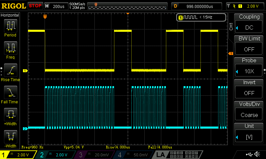Viewport: 266px width, 159px height.
Task: Click the speaker sound icon
Action: click(257, 154)
